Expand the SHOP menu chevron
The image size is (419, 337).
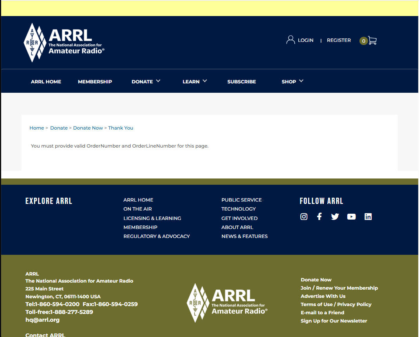click(301, 81)
